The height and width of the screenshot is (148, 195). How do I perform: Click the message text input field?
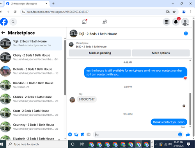pos(135,134)
